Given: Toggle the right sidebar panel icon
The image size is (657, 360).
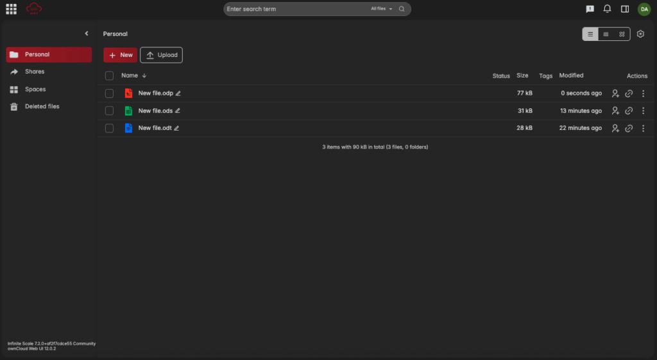Looking at the screenshot, I should 625,9.
